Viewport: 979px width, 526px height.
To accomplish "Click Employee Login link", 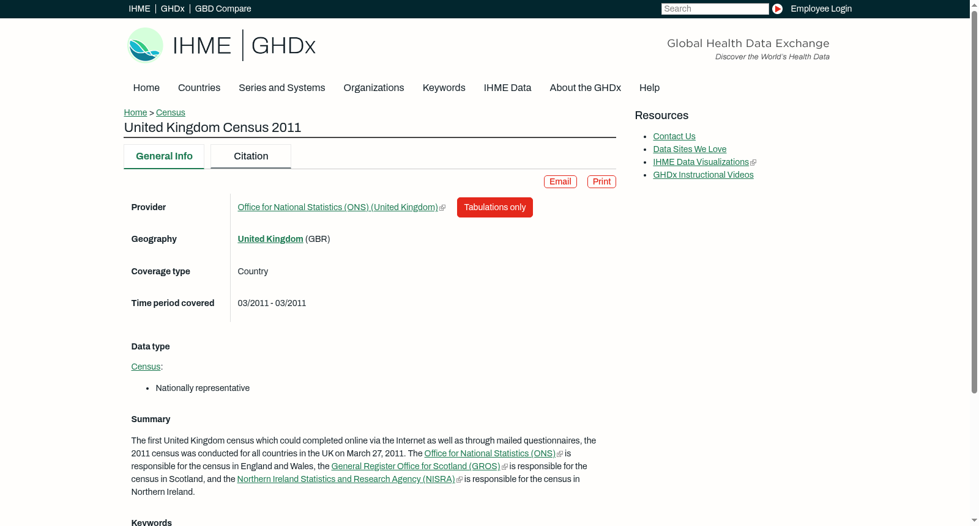I will (821, 9).
